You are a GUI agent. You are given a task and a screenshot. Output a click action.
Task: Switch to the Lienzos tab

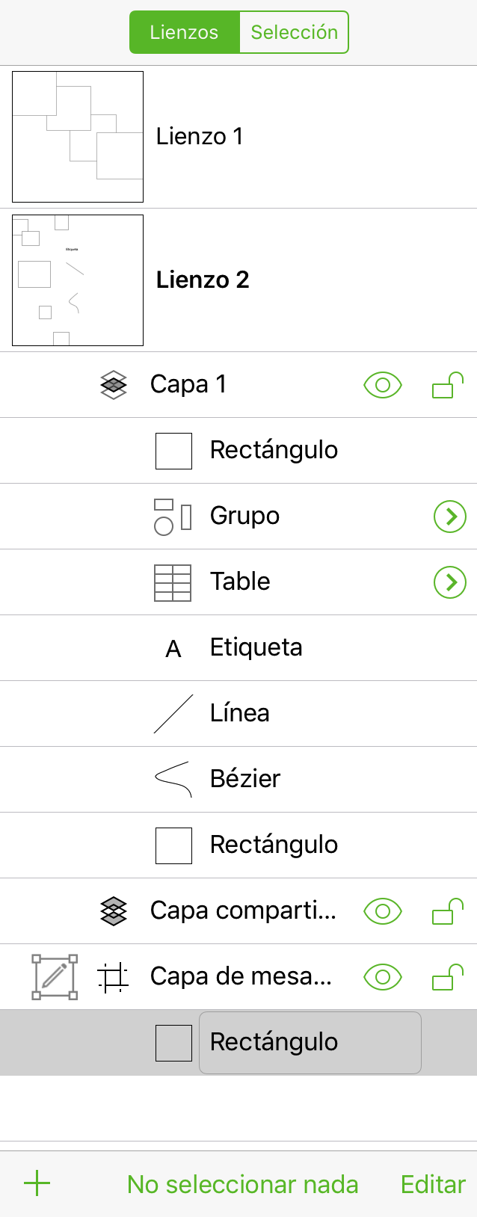pyautogui.click(x=185, y=32)
